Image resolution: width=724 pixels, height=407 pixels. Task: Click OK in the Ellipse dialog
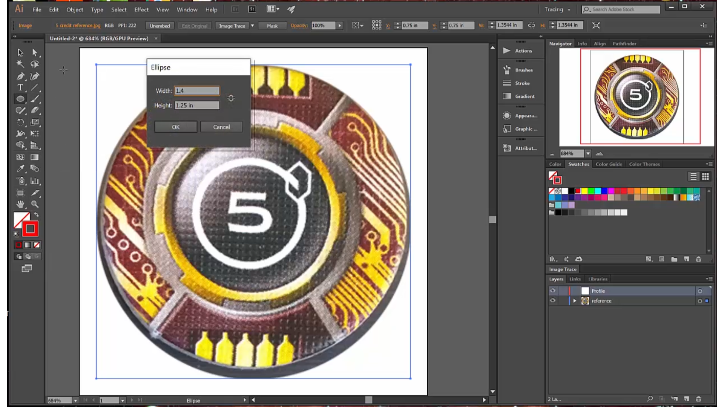(176, 127)
